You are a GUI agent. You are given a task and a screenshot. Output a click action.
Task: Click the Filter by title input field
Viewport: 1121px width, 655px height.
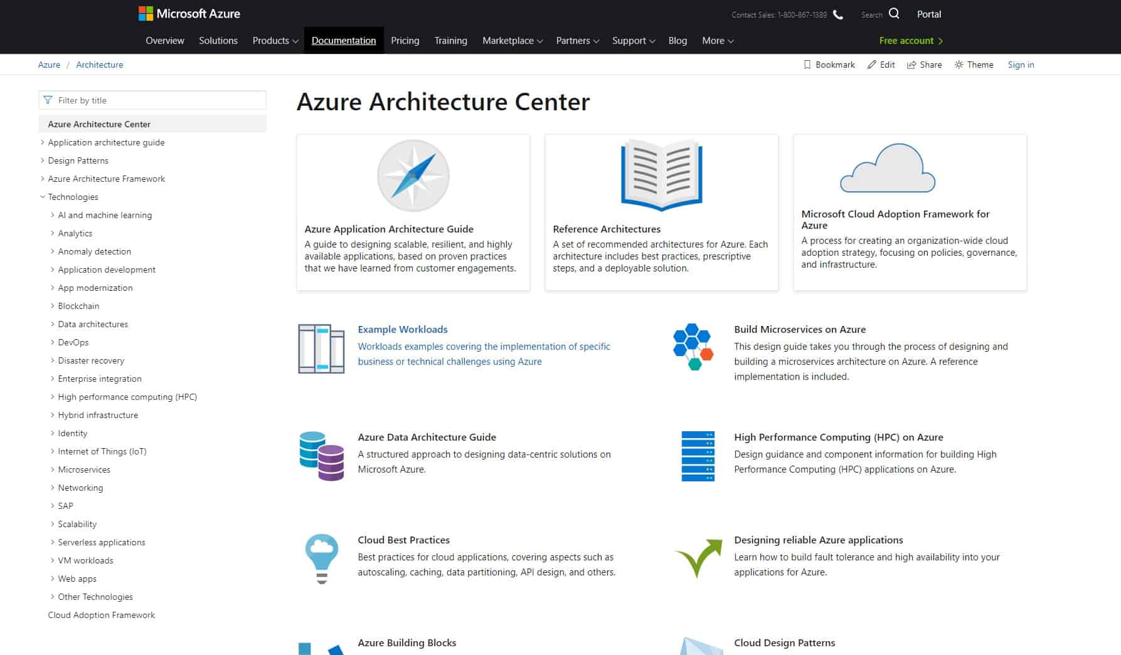coord(152,100)
